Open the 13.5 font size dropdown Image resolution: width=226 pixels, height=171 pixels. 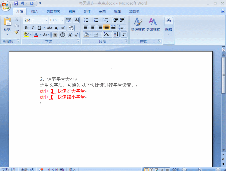tap(62, 20)
